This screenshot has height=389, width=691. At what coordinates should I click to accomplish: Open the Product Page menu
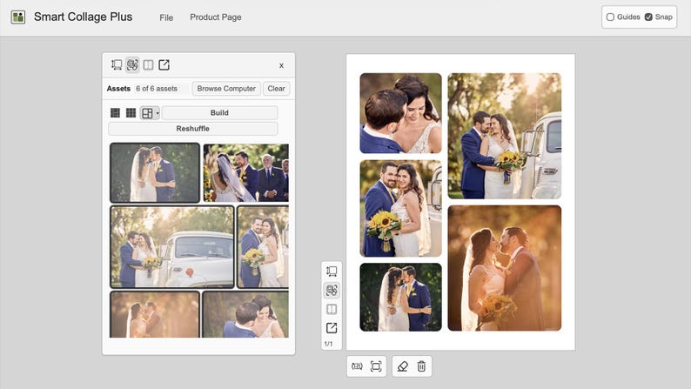[x=216, y=17]
